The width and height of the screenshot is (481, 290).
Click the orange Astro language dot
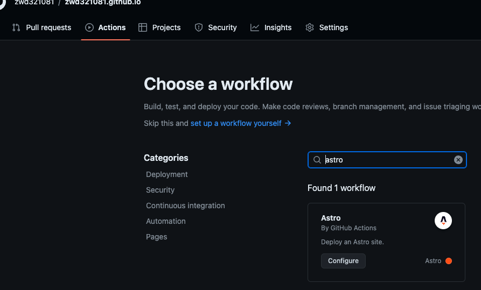click(x=449, y=261)
